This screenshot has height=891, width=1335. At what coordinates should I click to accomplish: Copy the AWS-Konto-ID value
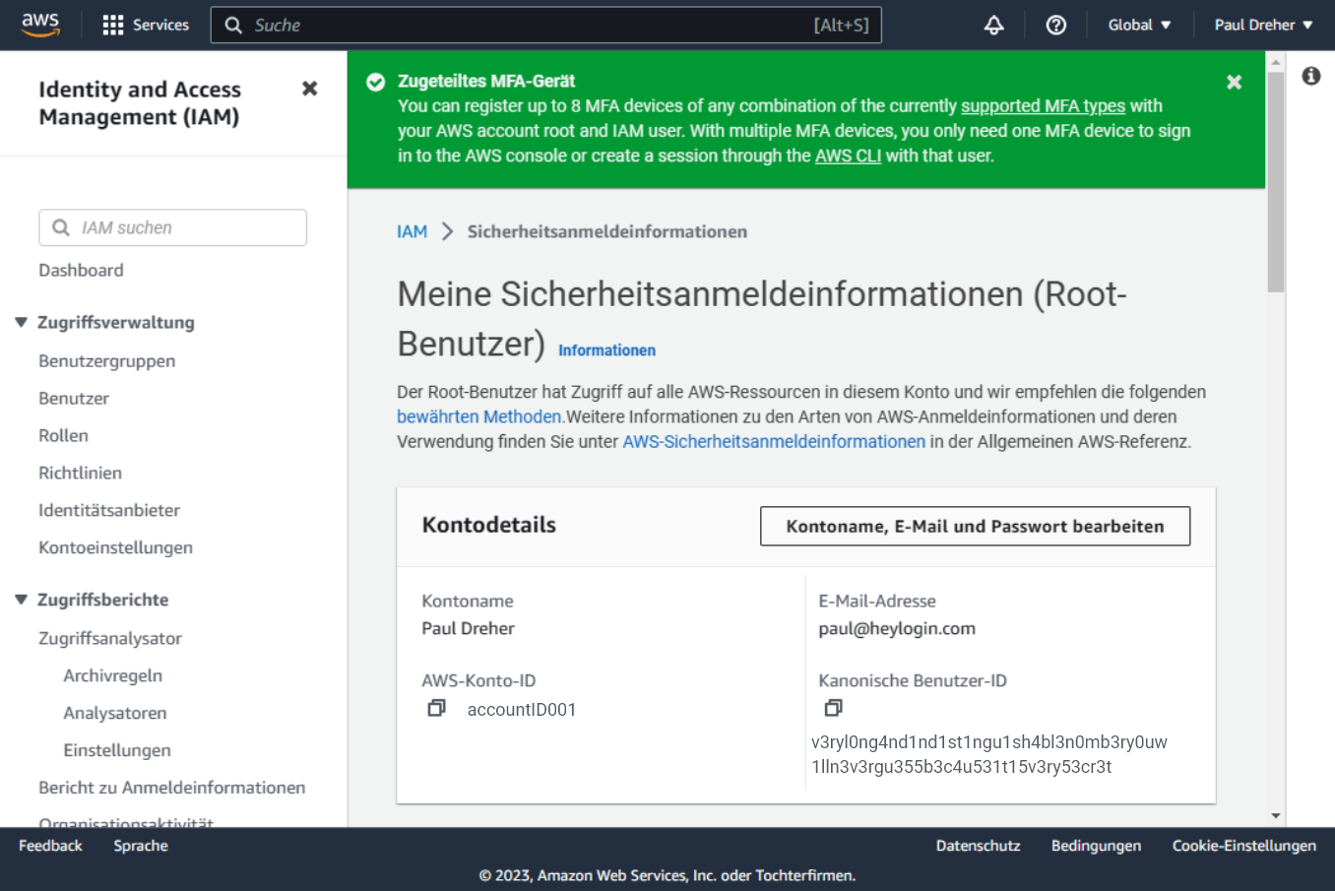click(x=436, y=708)
